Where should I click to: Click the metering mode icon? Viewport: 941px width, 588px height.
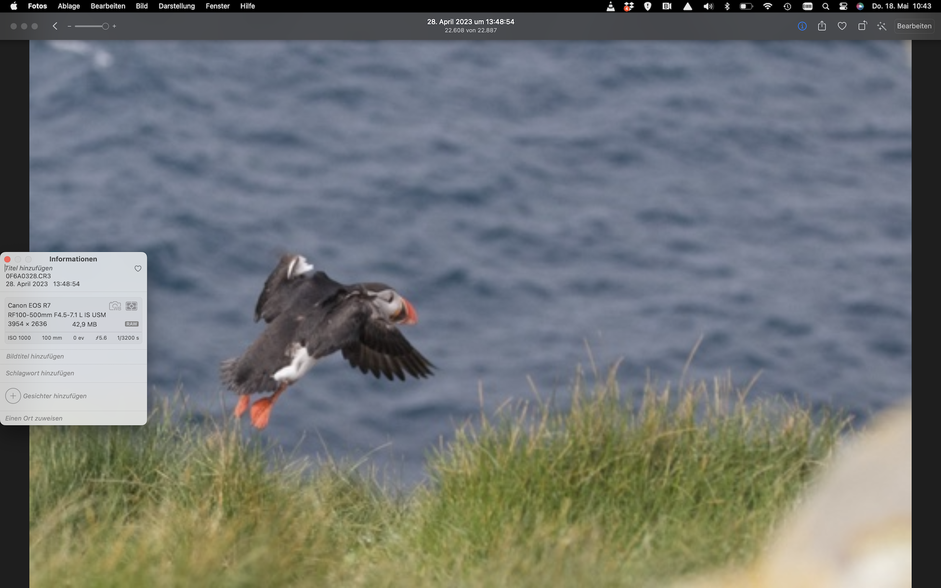pyautogui.click(x=131, y=306)
